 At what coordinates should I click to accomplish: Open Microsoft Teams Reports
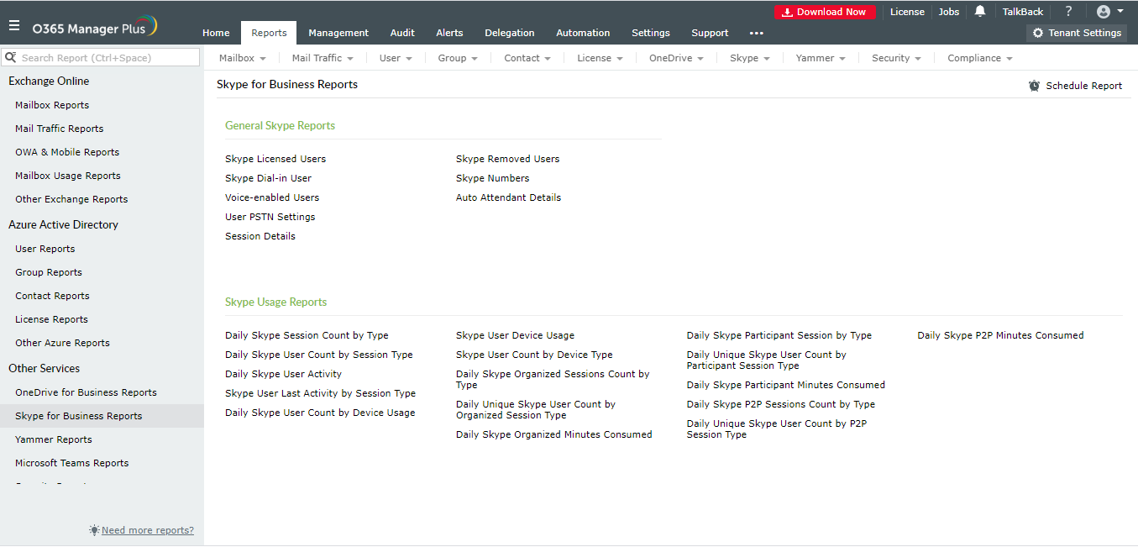point(72,463)
